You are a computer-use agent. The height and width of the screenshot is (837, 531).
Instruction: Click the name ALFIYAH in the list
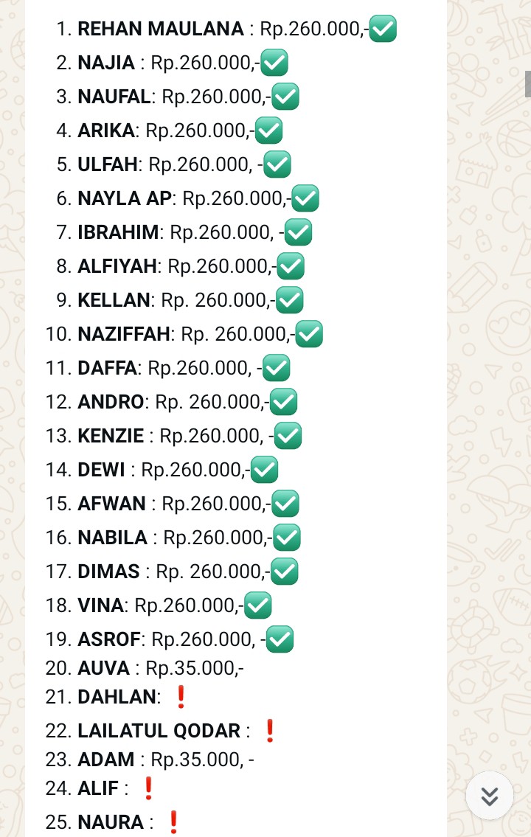pyautogui.click(x=117, y=266)
